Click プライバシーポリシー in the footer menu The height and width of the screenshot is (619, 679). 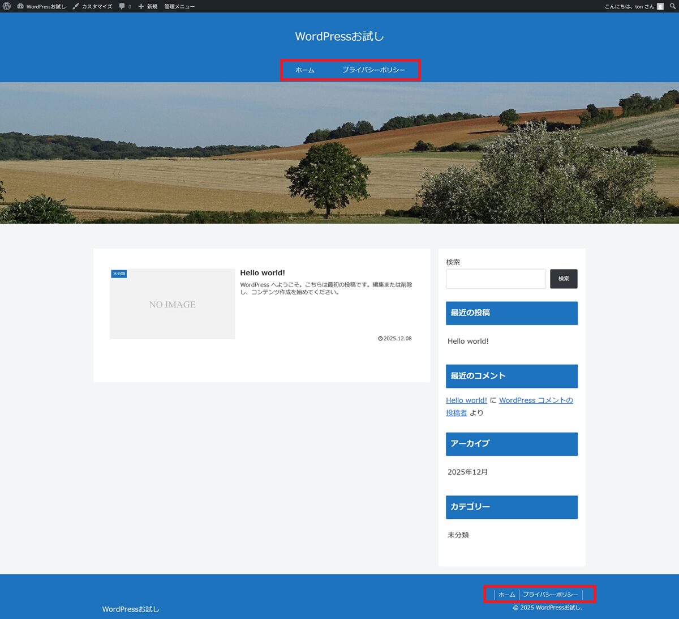click(x=550, y=595)
